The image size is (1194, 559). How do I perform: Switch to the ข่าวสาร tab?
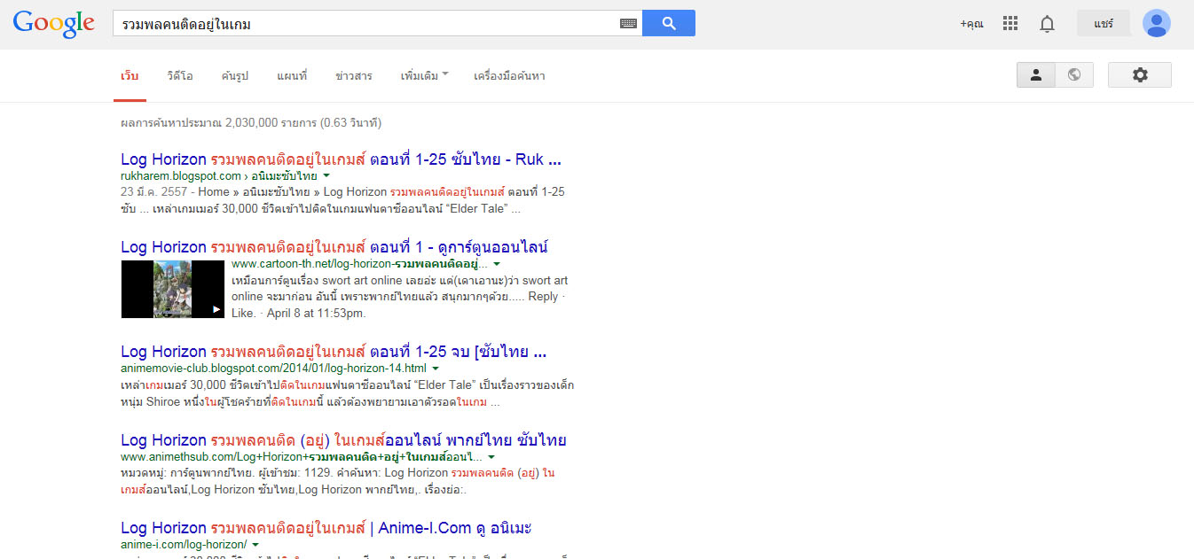tap(354, 76)
